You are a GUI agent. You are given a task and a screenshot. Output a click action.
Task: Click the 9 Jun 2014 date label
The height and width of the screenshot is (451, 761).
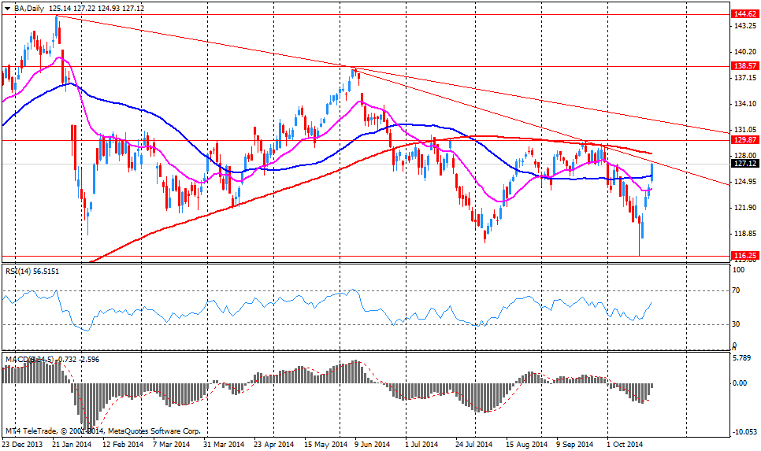pyautogui.click(x=370, y=445)
